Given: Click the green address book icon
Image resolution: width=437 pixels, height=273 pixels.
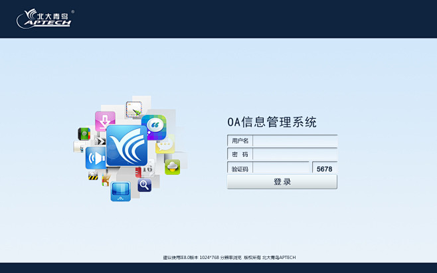Looking at the screenshot, I should (x=84, y=134).
